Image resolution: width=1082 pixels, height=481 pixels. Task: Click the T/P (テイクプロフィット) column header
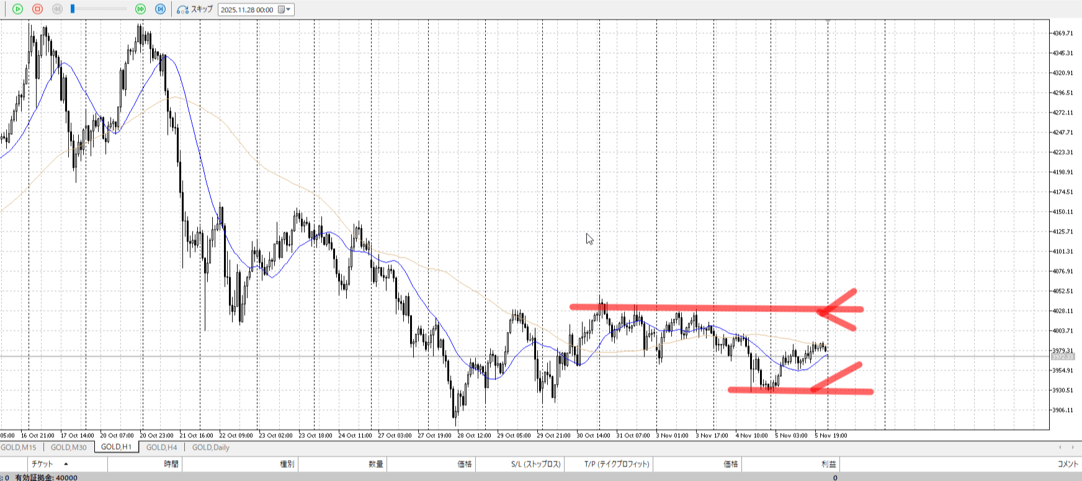point(616,464)
